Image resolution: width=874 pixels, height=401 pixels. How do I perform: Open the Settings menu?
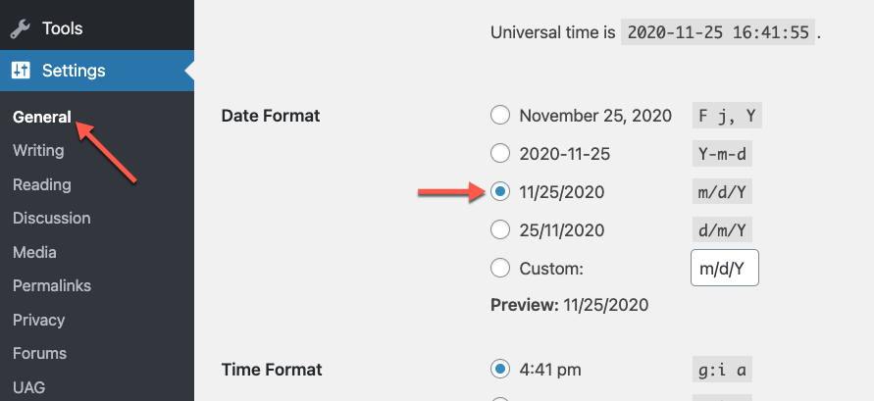97,71
